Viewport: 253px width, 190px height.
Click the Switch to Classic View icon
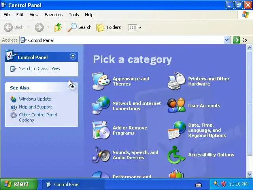coord(13,69)
